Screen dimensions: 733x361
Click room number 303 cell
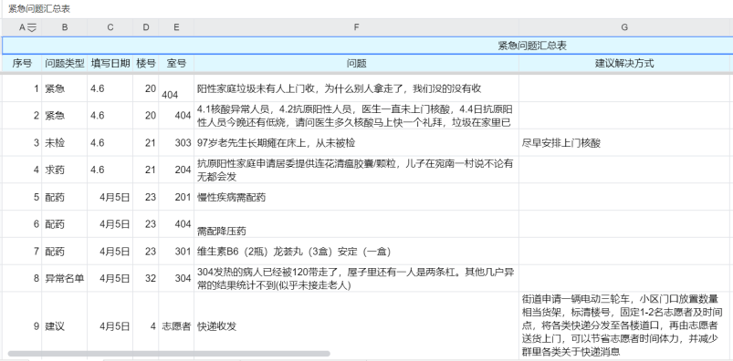point(176,142)
